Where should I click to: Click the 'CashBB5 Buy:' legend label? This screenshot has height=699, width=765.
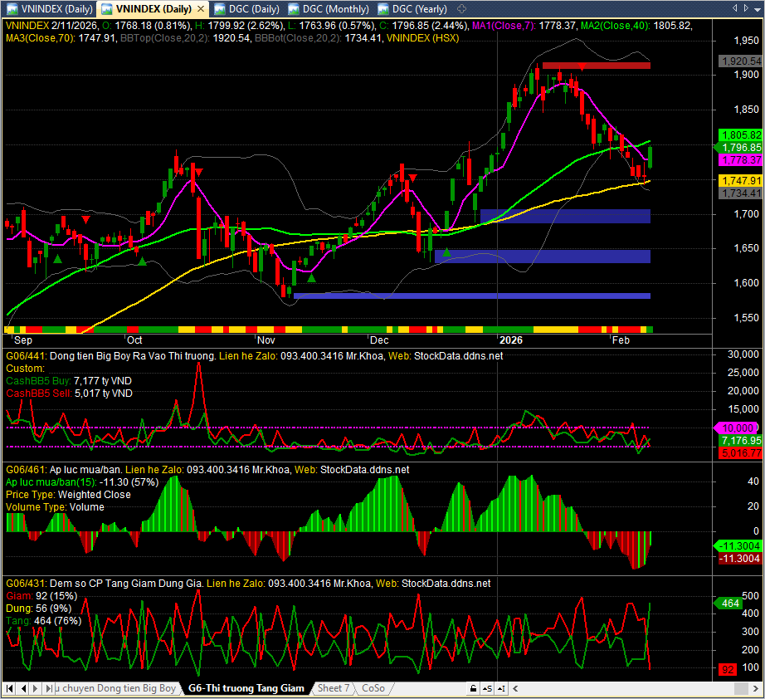(38, 381)
